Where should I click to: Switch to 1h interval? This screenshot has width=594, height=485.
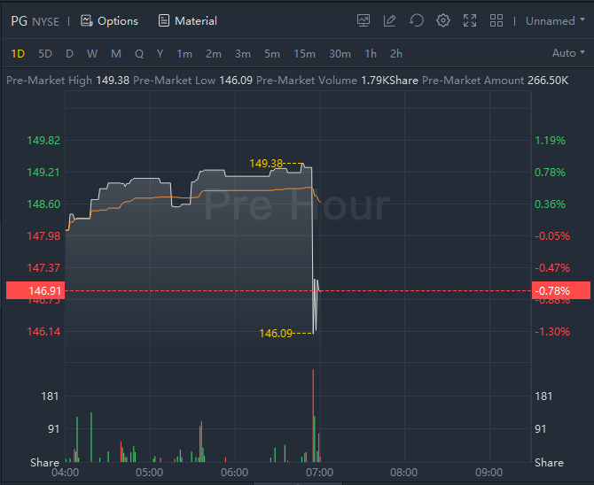(371, 54)
